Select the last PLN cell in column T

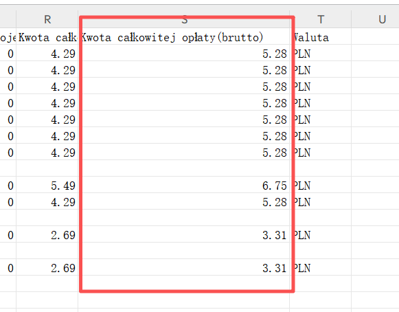click(x=321, y=267)
